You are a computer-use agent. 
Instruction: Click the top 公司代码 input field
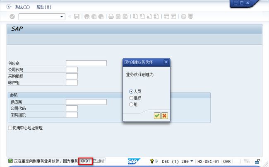click(72, 70)
